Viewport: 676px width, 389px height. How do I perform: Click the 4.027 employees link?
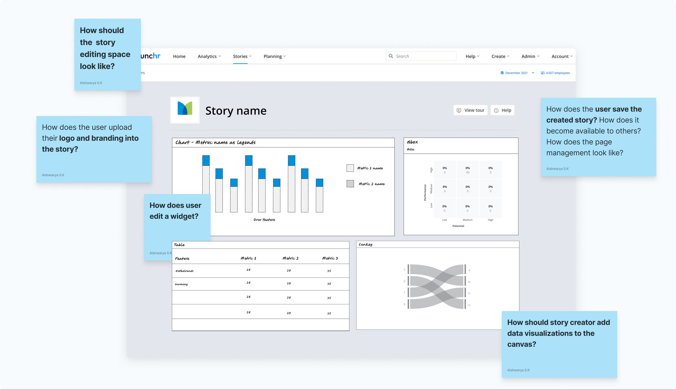[558, 73]
